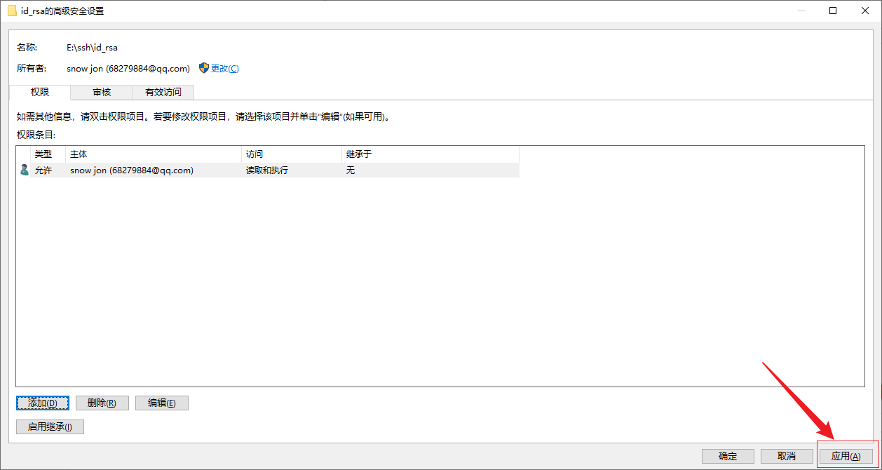The height and width of the screenshot is (470, 882).
Task: Click the 类型 column header
Action: coord(43,154)
